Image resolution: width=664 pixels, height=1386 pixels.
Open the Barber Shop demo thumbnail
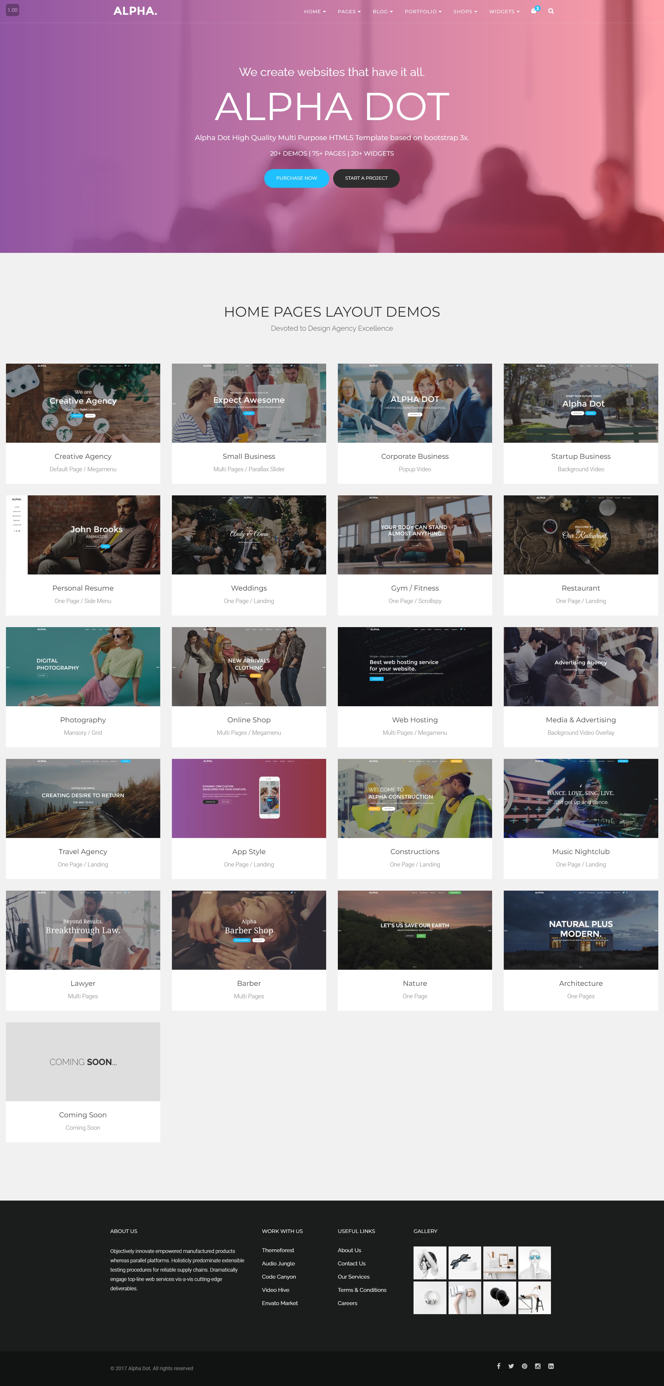(249, 930)
